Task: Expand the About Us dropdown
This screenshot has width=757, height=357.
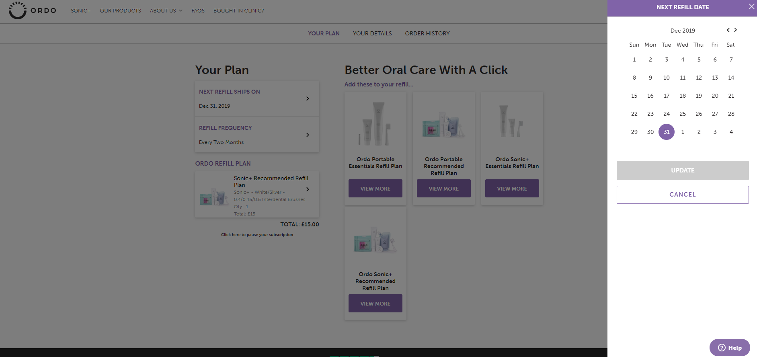Action: point(166,10)
